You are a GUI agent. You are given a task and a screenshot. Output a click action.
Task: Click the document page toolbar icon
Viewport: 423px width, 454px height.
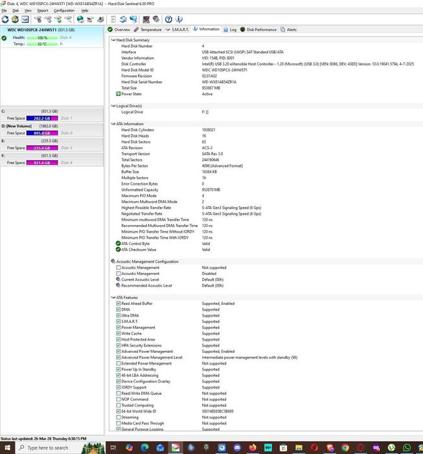[x=113, y=19]
